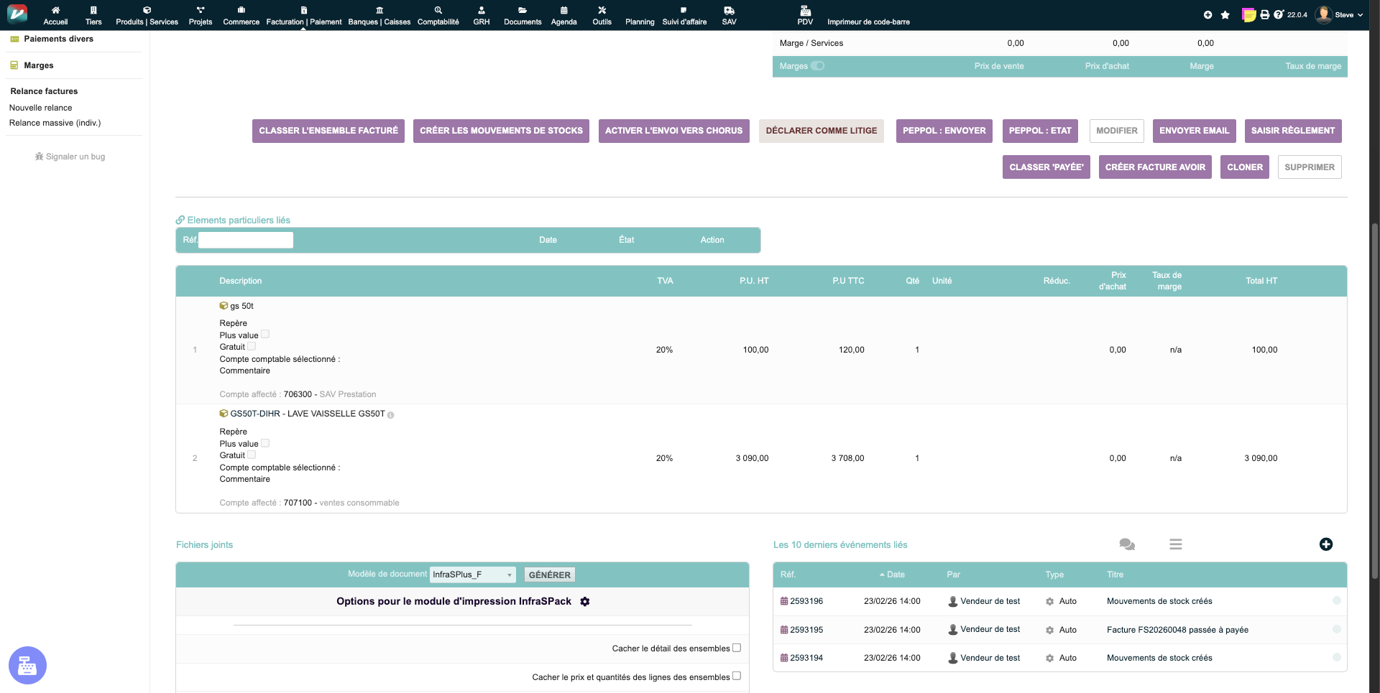Toggle the Marges switch
This screenshot has height=693, width=1380.
818,66
